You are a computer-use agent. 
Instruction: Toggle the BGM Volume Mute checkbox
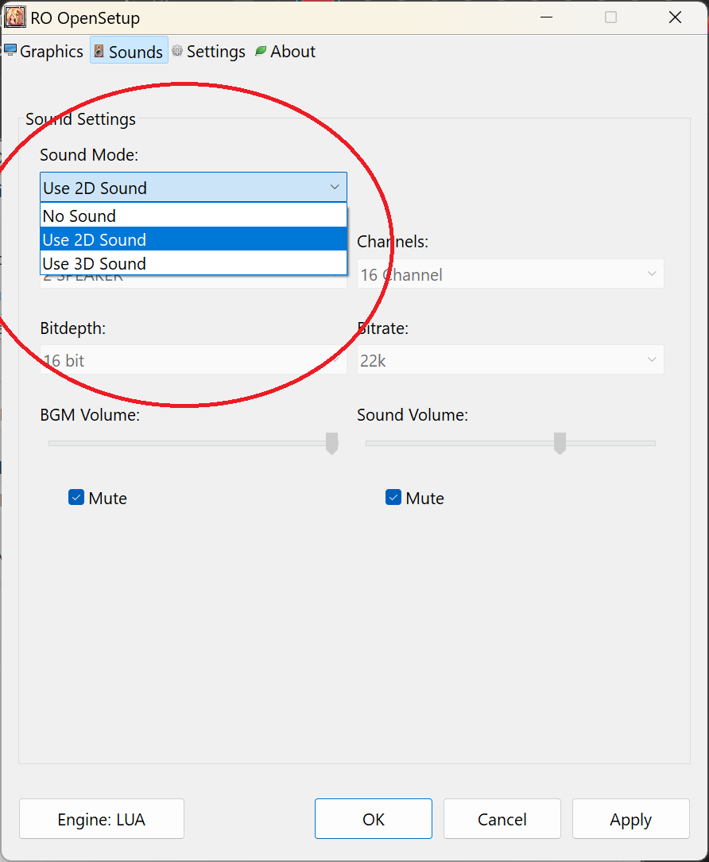(x=76, y=498)
